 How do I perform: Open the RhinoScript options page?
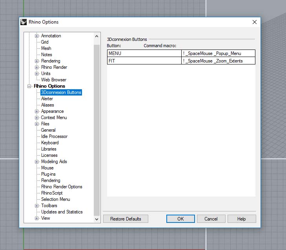(x=52, y=193)
